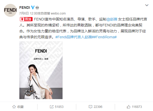Click the 收藏 favorite label
153x111 pixels.
click(20, 107)
